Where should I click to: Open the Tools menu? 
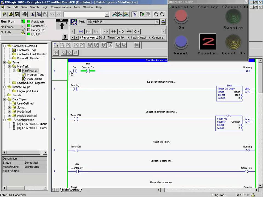pyautogui.click(x=77, y=7)
